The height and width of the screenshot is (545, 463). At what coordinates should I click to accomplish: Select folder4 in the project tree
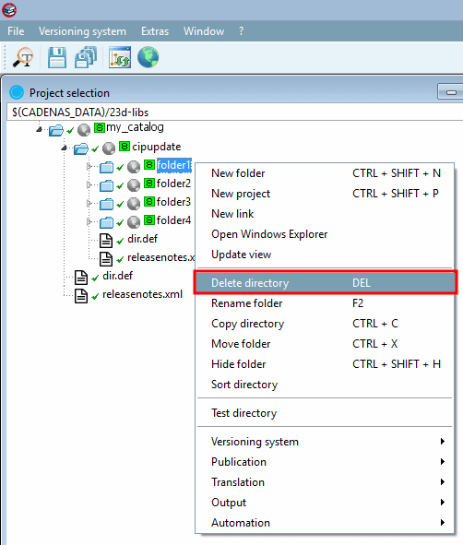coord(173,220)
